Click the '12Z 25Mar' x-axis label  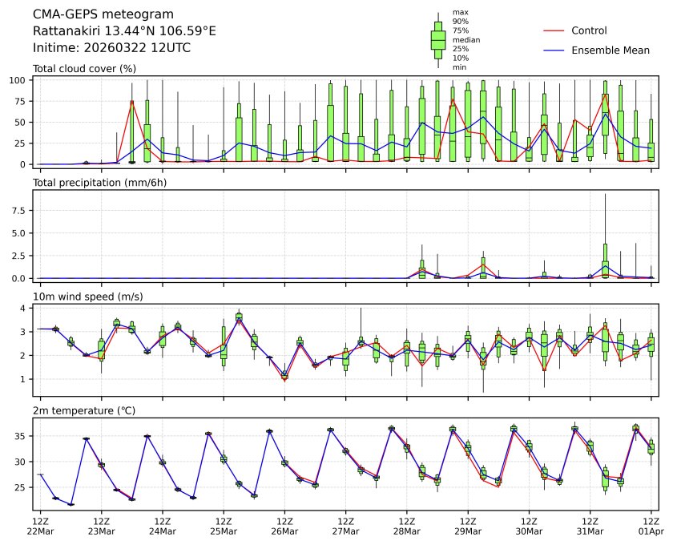(224, 526)
